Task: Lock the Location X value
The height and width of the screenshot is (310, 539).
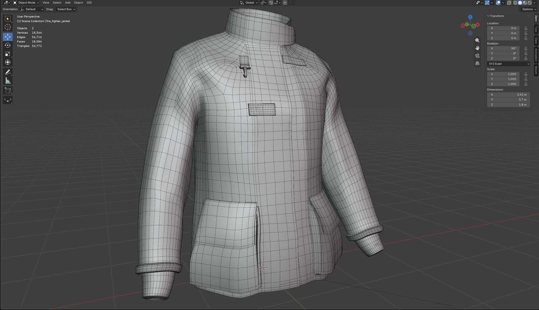Action: click(526, 28)
